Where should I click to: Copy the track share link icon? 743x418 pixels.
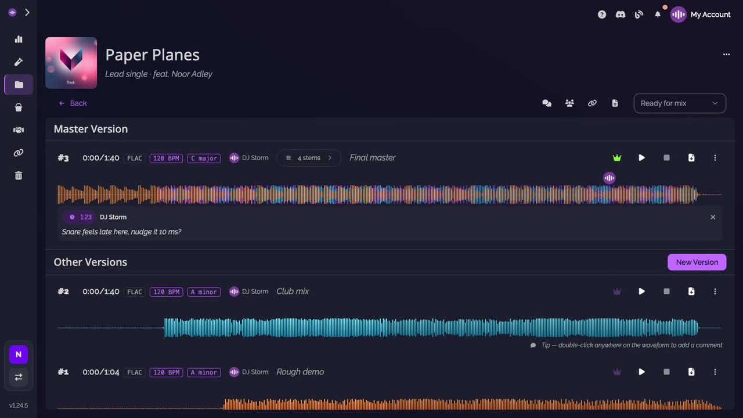click(592, 103)
